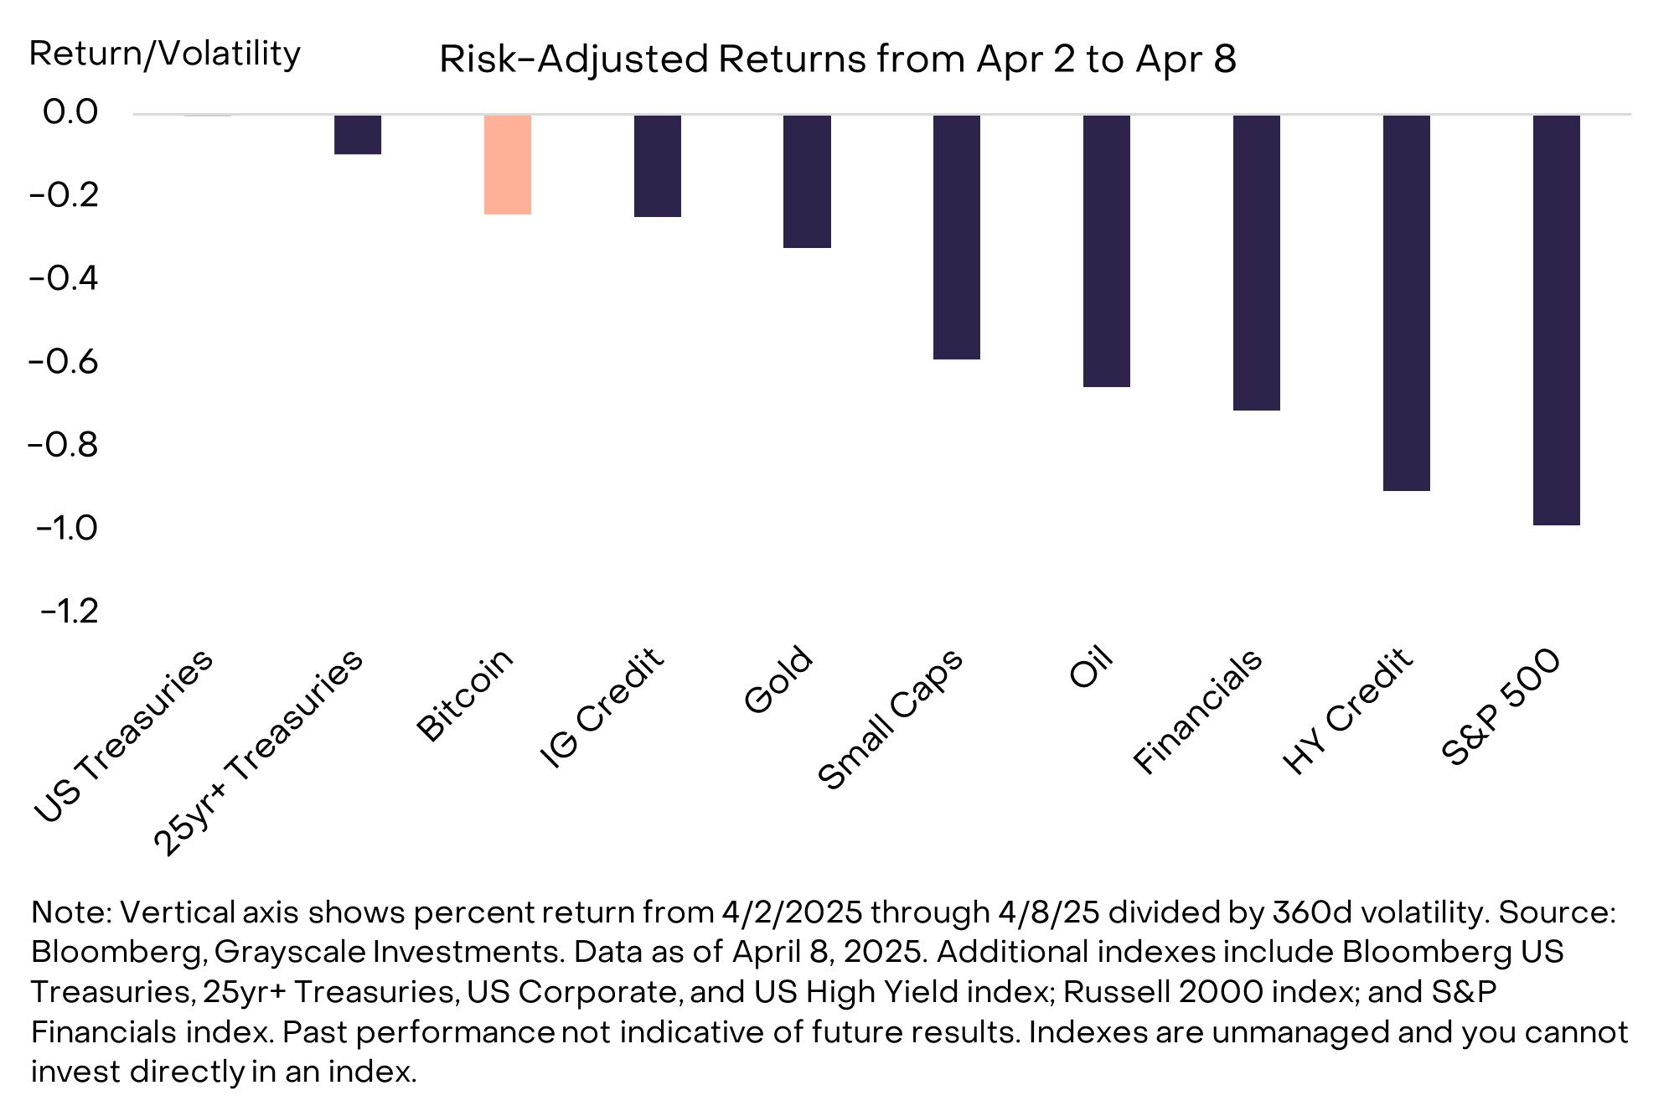Click the chart title about Risk-Adjusted Returns

(x=837, y=59)
